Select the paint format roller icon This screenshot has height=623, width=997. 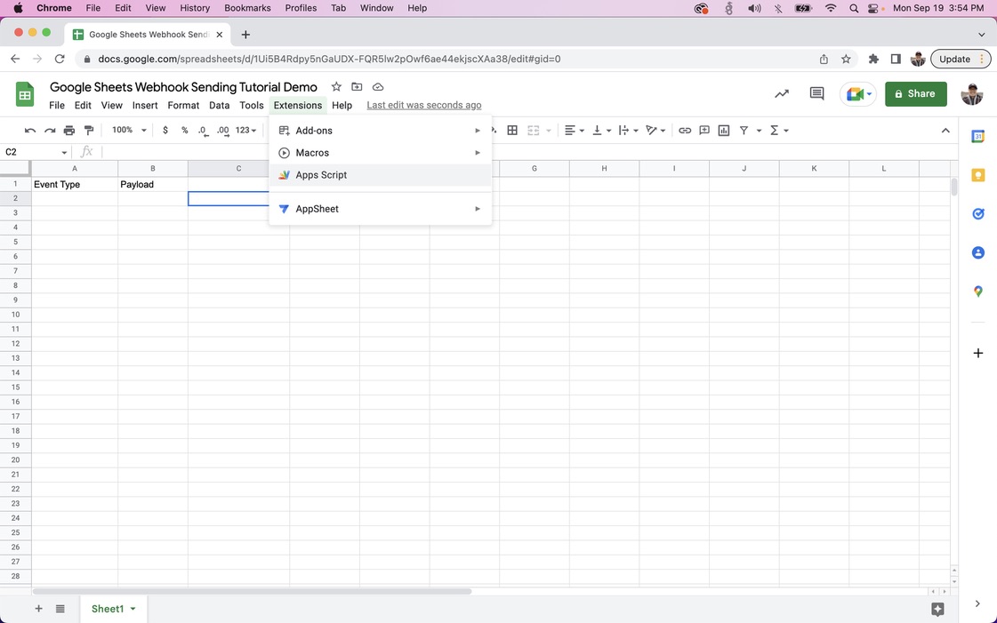coord(89,130)
